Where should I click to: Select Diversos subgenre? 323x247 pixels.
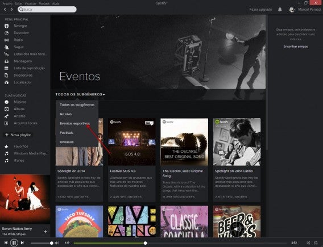[x=77, y=142]
